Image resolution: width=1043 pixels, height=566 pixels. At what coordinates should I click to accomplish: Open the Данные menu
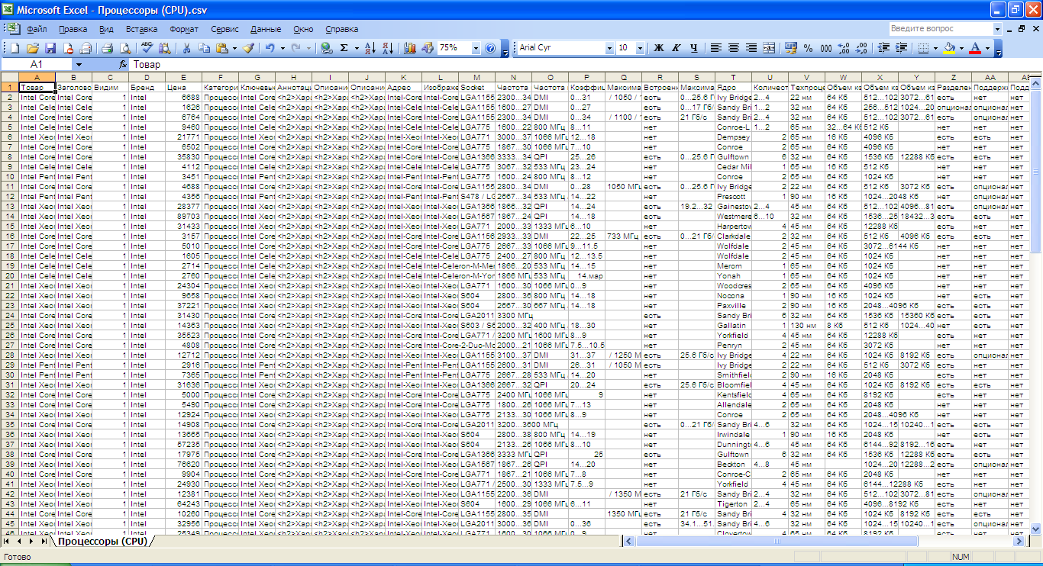point(266,29)
